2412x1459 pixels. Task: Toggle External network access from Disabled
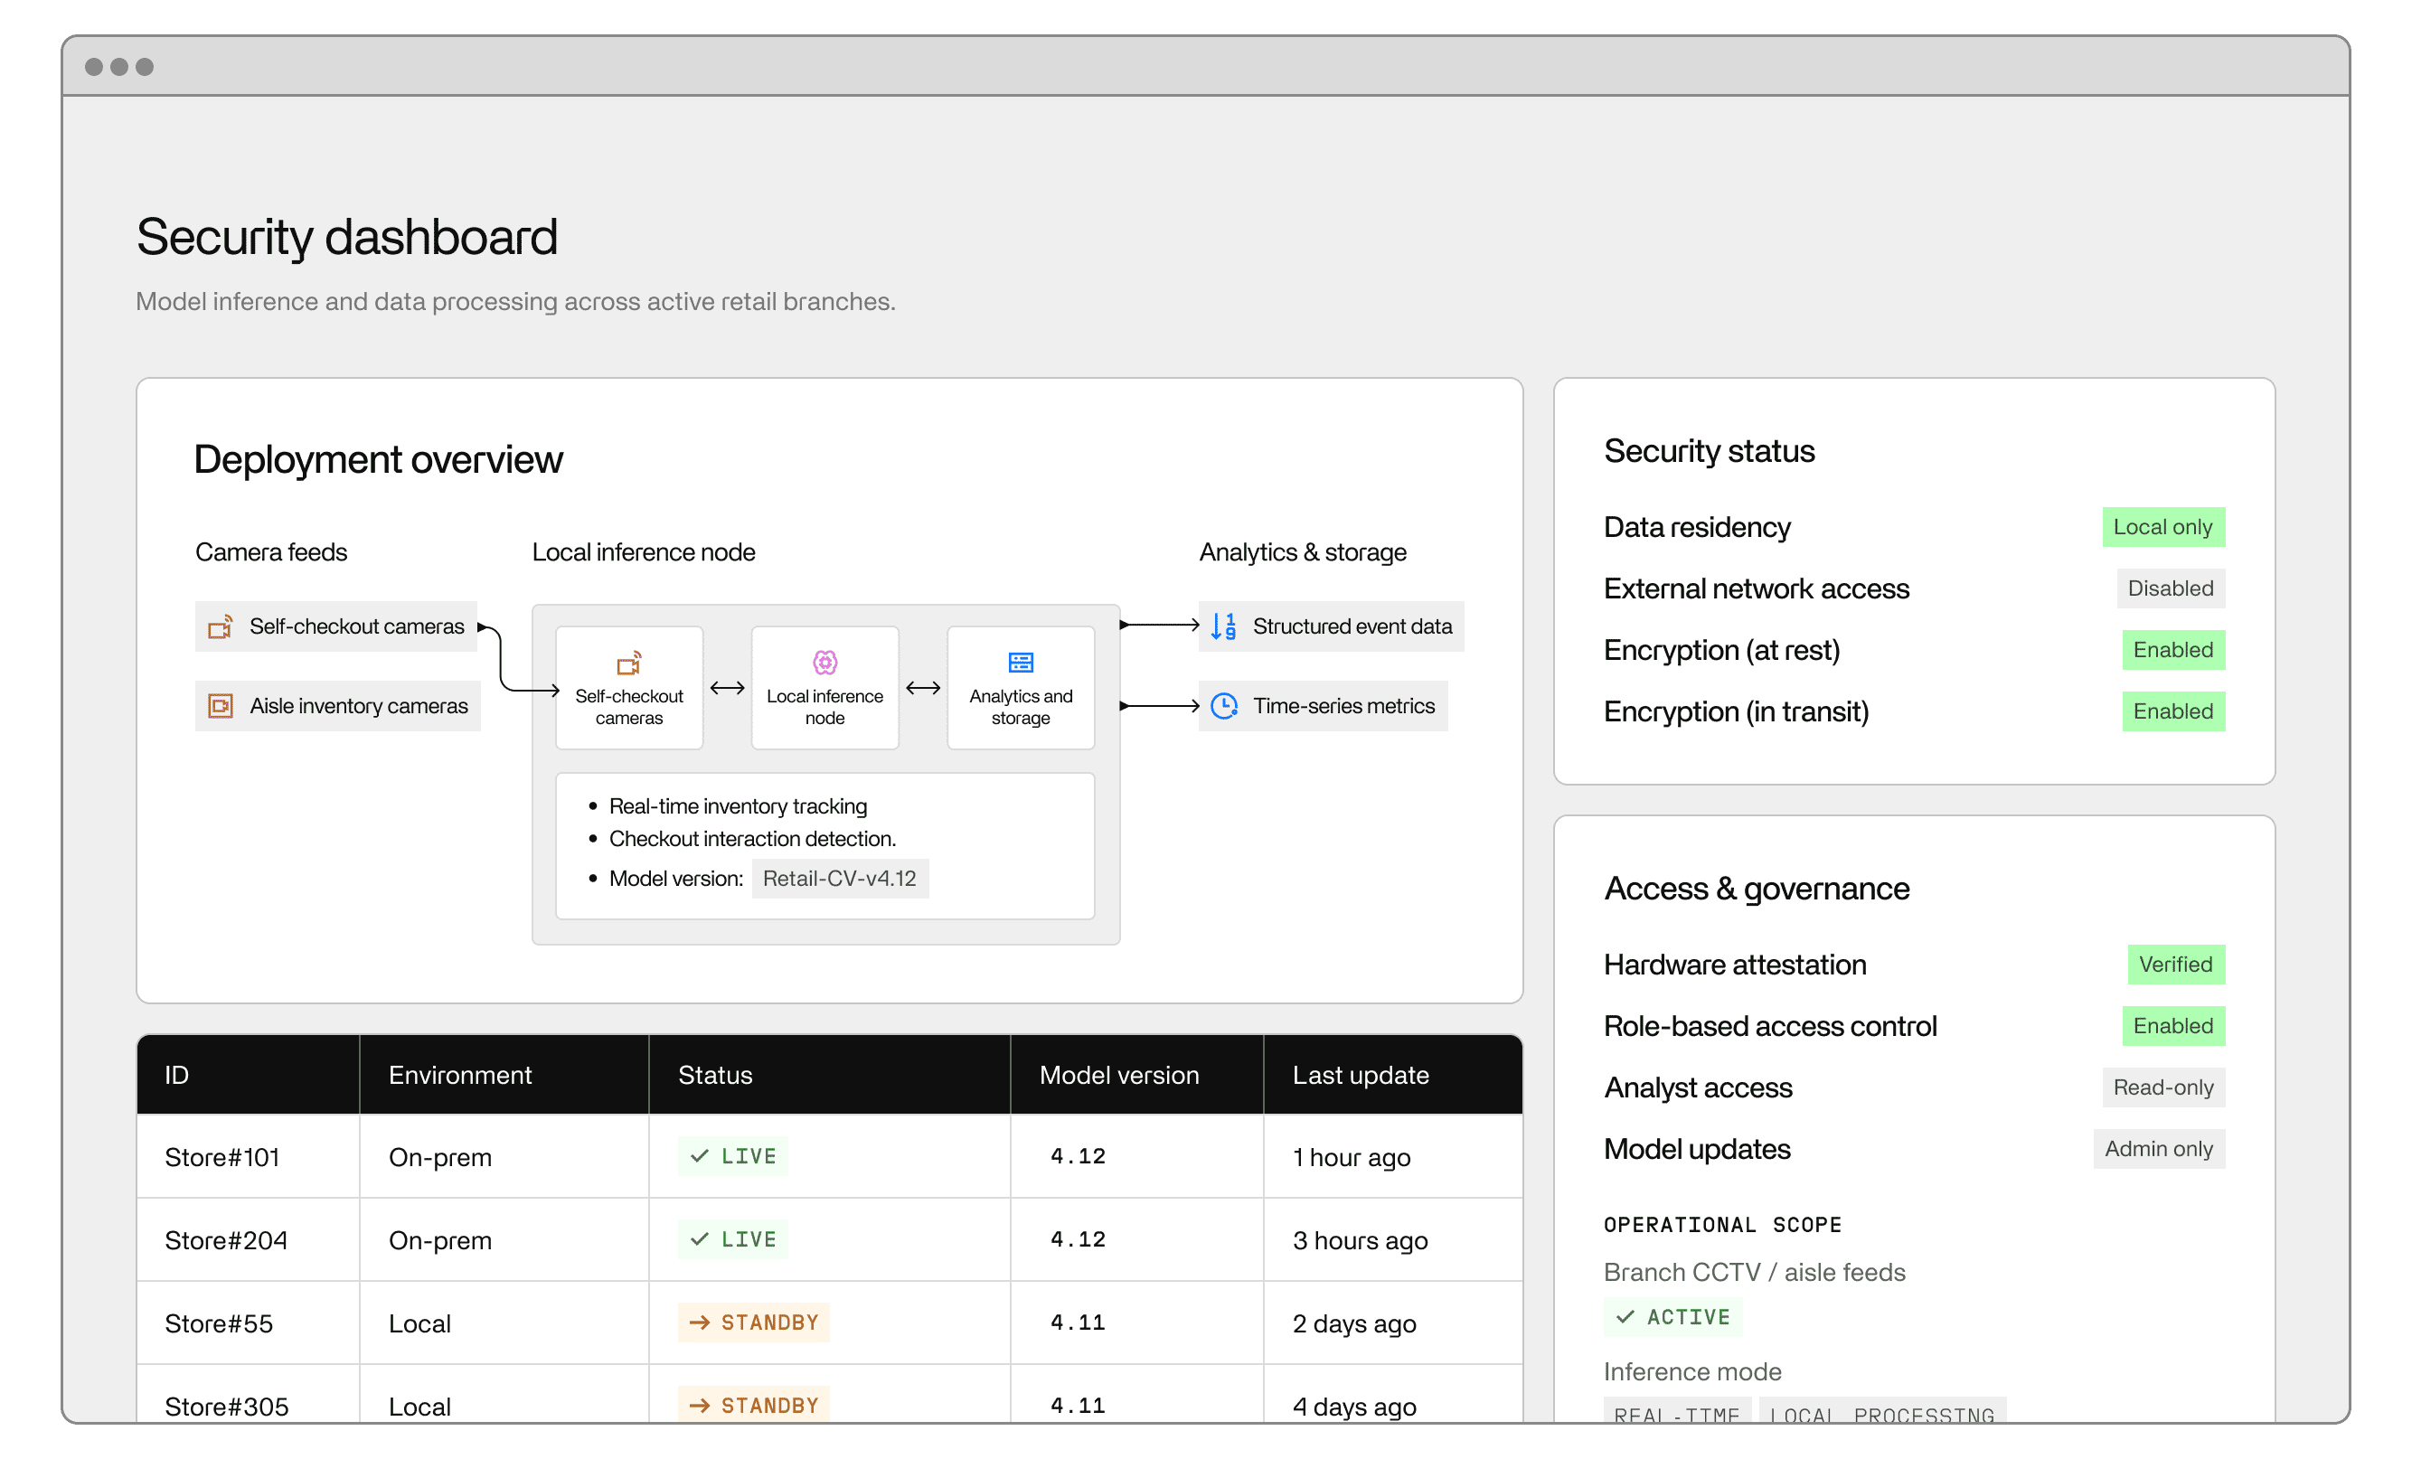coord(2171,588)
